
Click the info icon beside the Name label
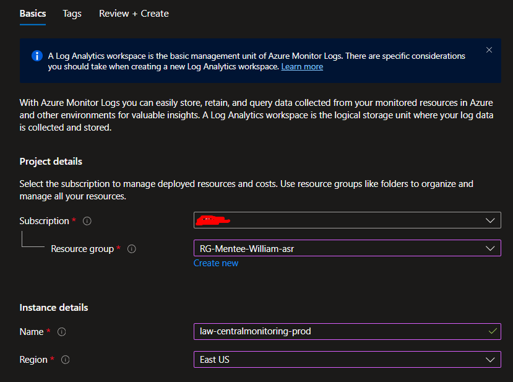[x=61, y=332]
